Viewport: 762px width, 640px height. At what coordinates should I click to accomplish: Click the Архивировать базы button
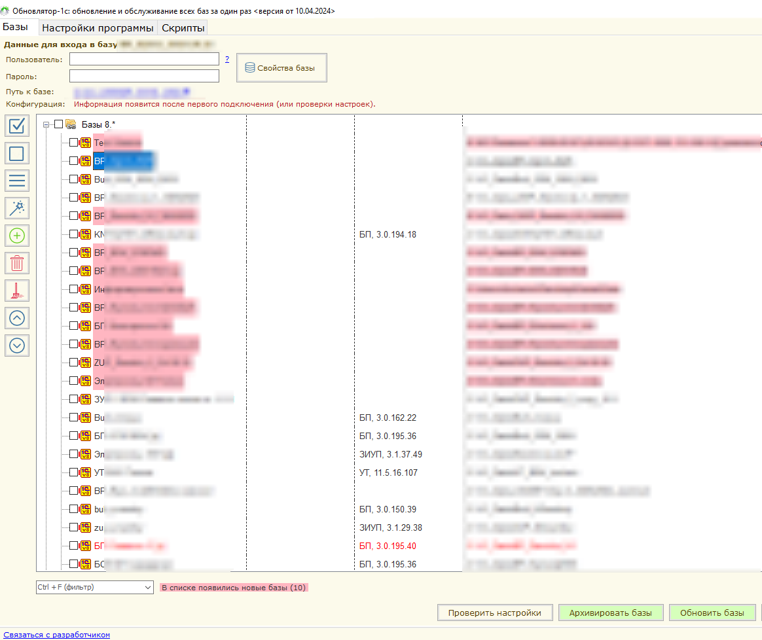(610, 613)
